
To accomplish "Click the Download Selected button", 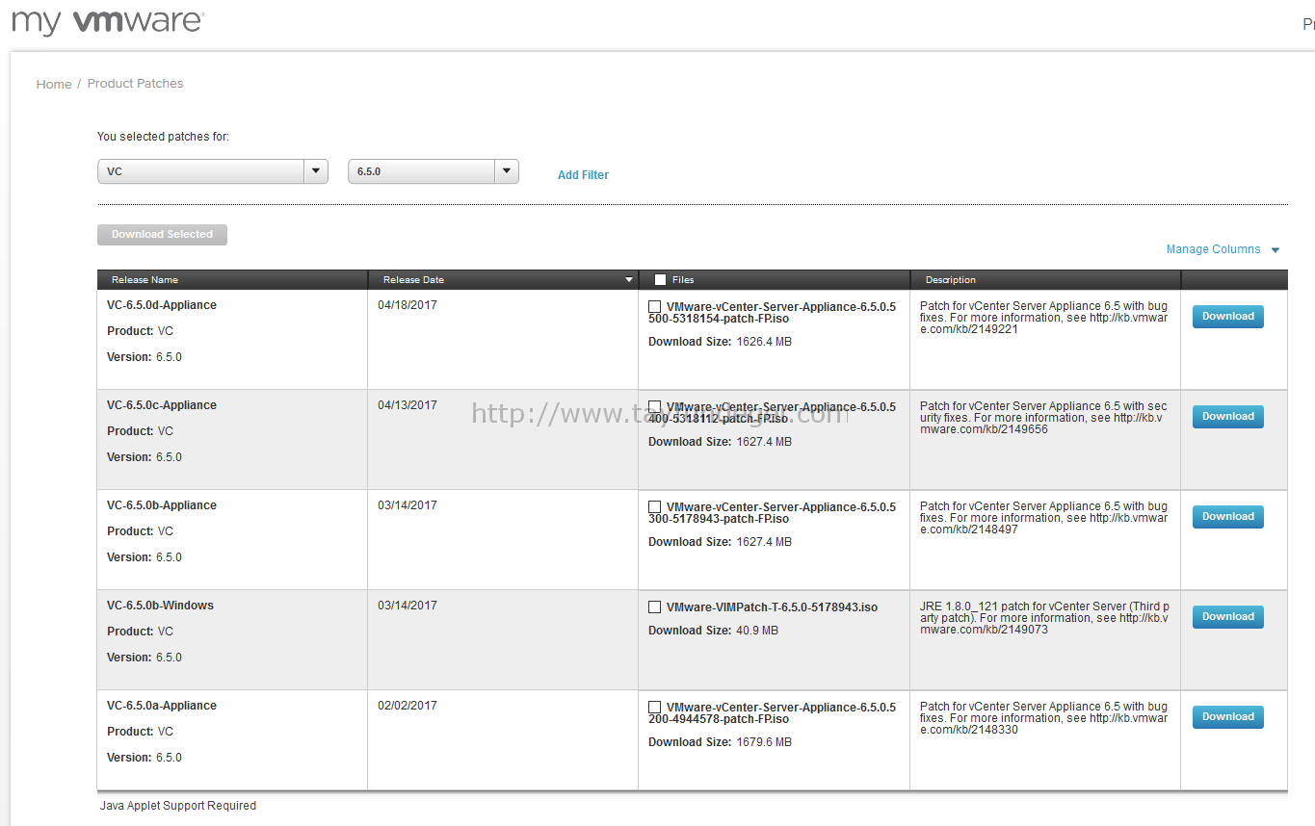I will 162,235.
